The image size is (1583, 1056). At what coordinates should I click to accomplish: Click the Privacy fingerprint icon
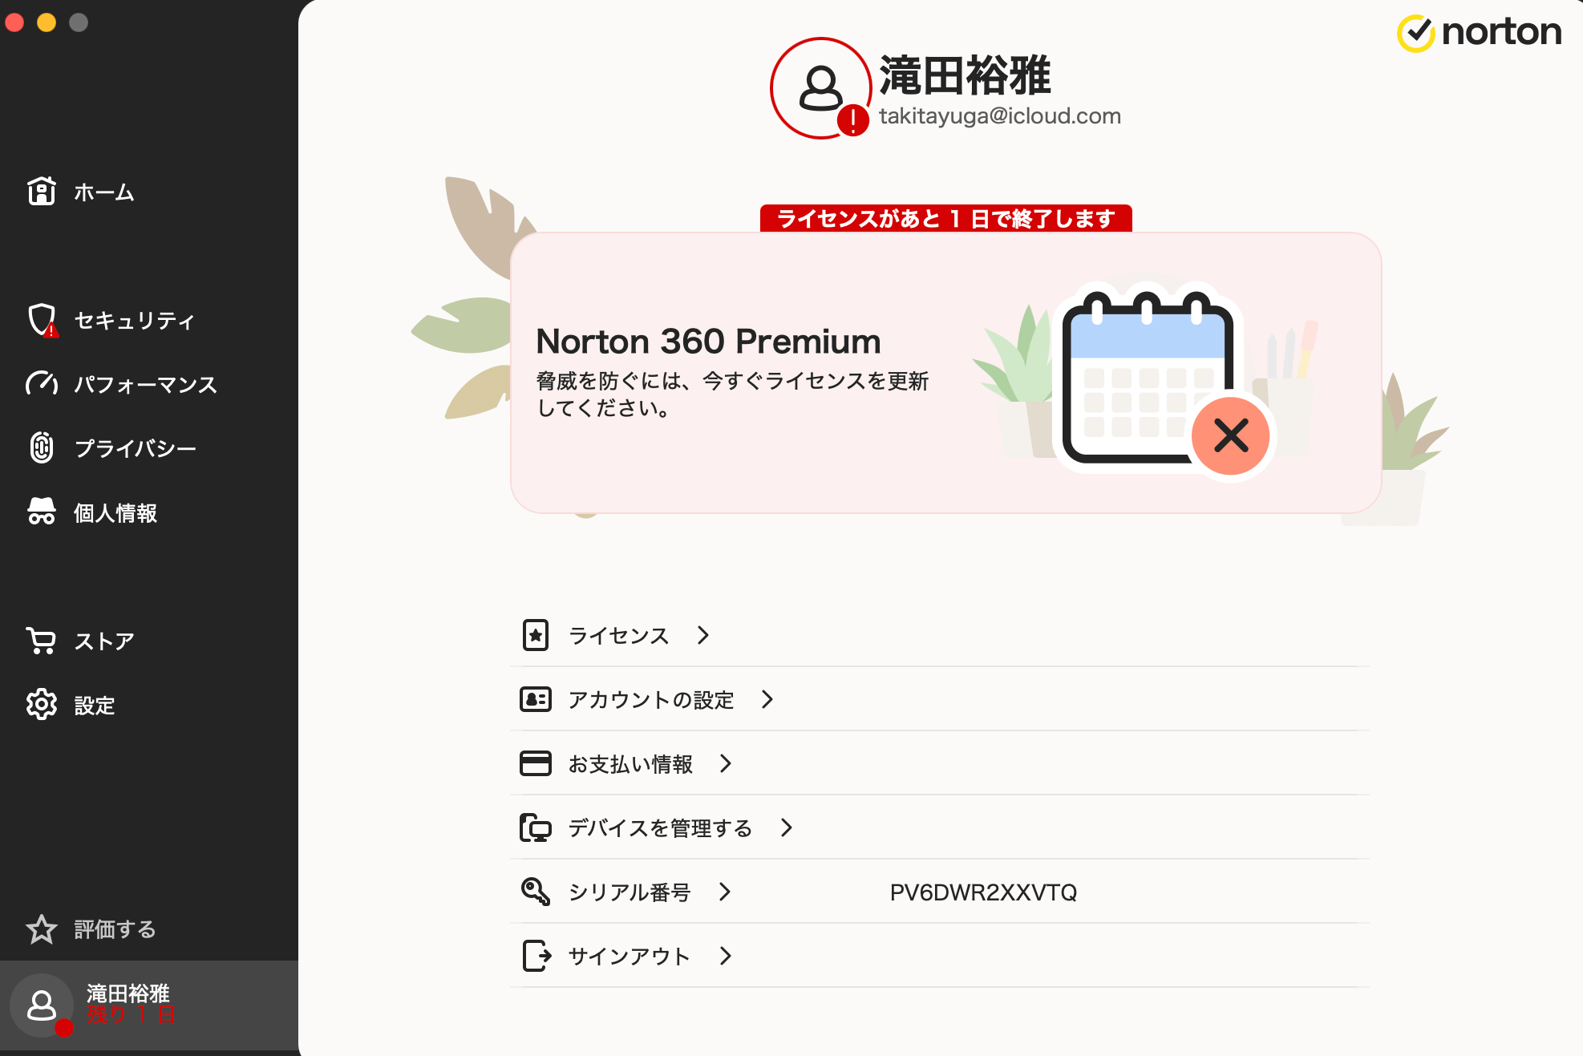(x=42, y=447)
